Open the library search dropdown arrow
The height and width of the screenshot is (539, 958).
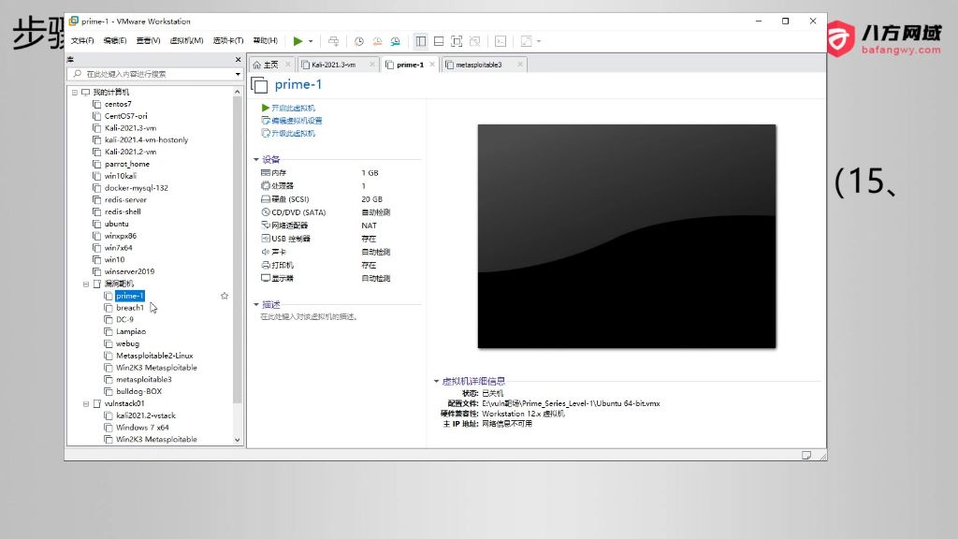tap(238, 74)
